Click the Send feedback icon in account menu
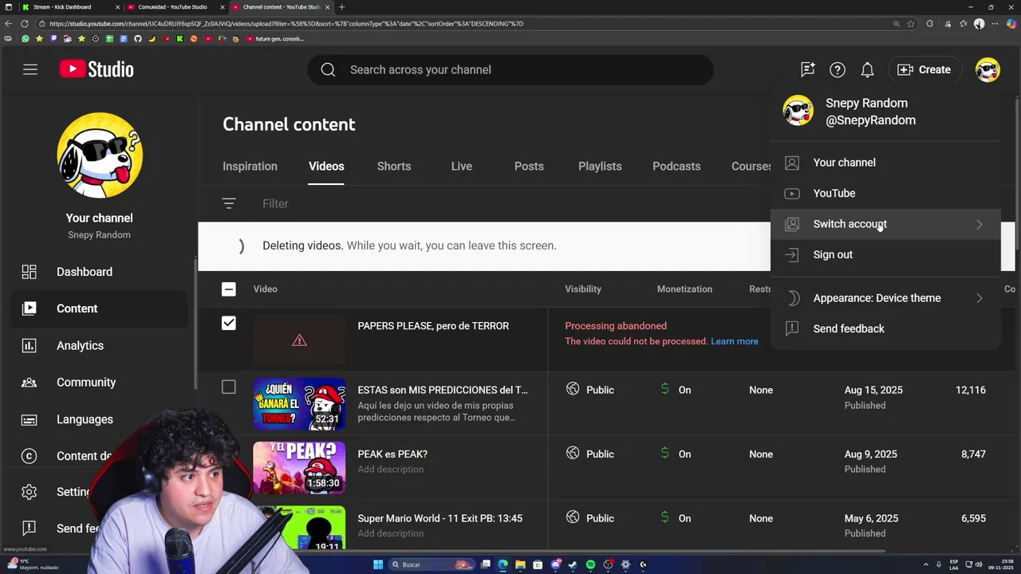 click(x=792, y=328)
